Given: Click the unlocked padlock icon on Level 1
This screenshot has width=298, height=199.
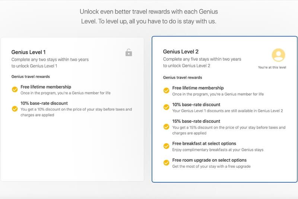Looking at the screenshot, I should (x=129, y=53).
